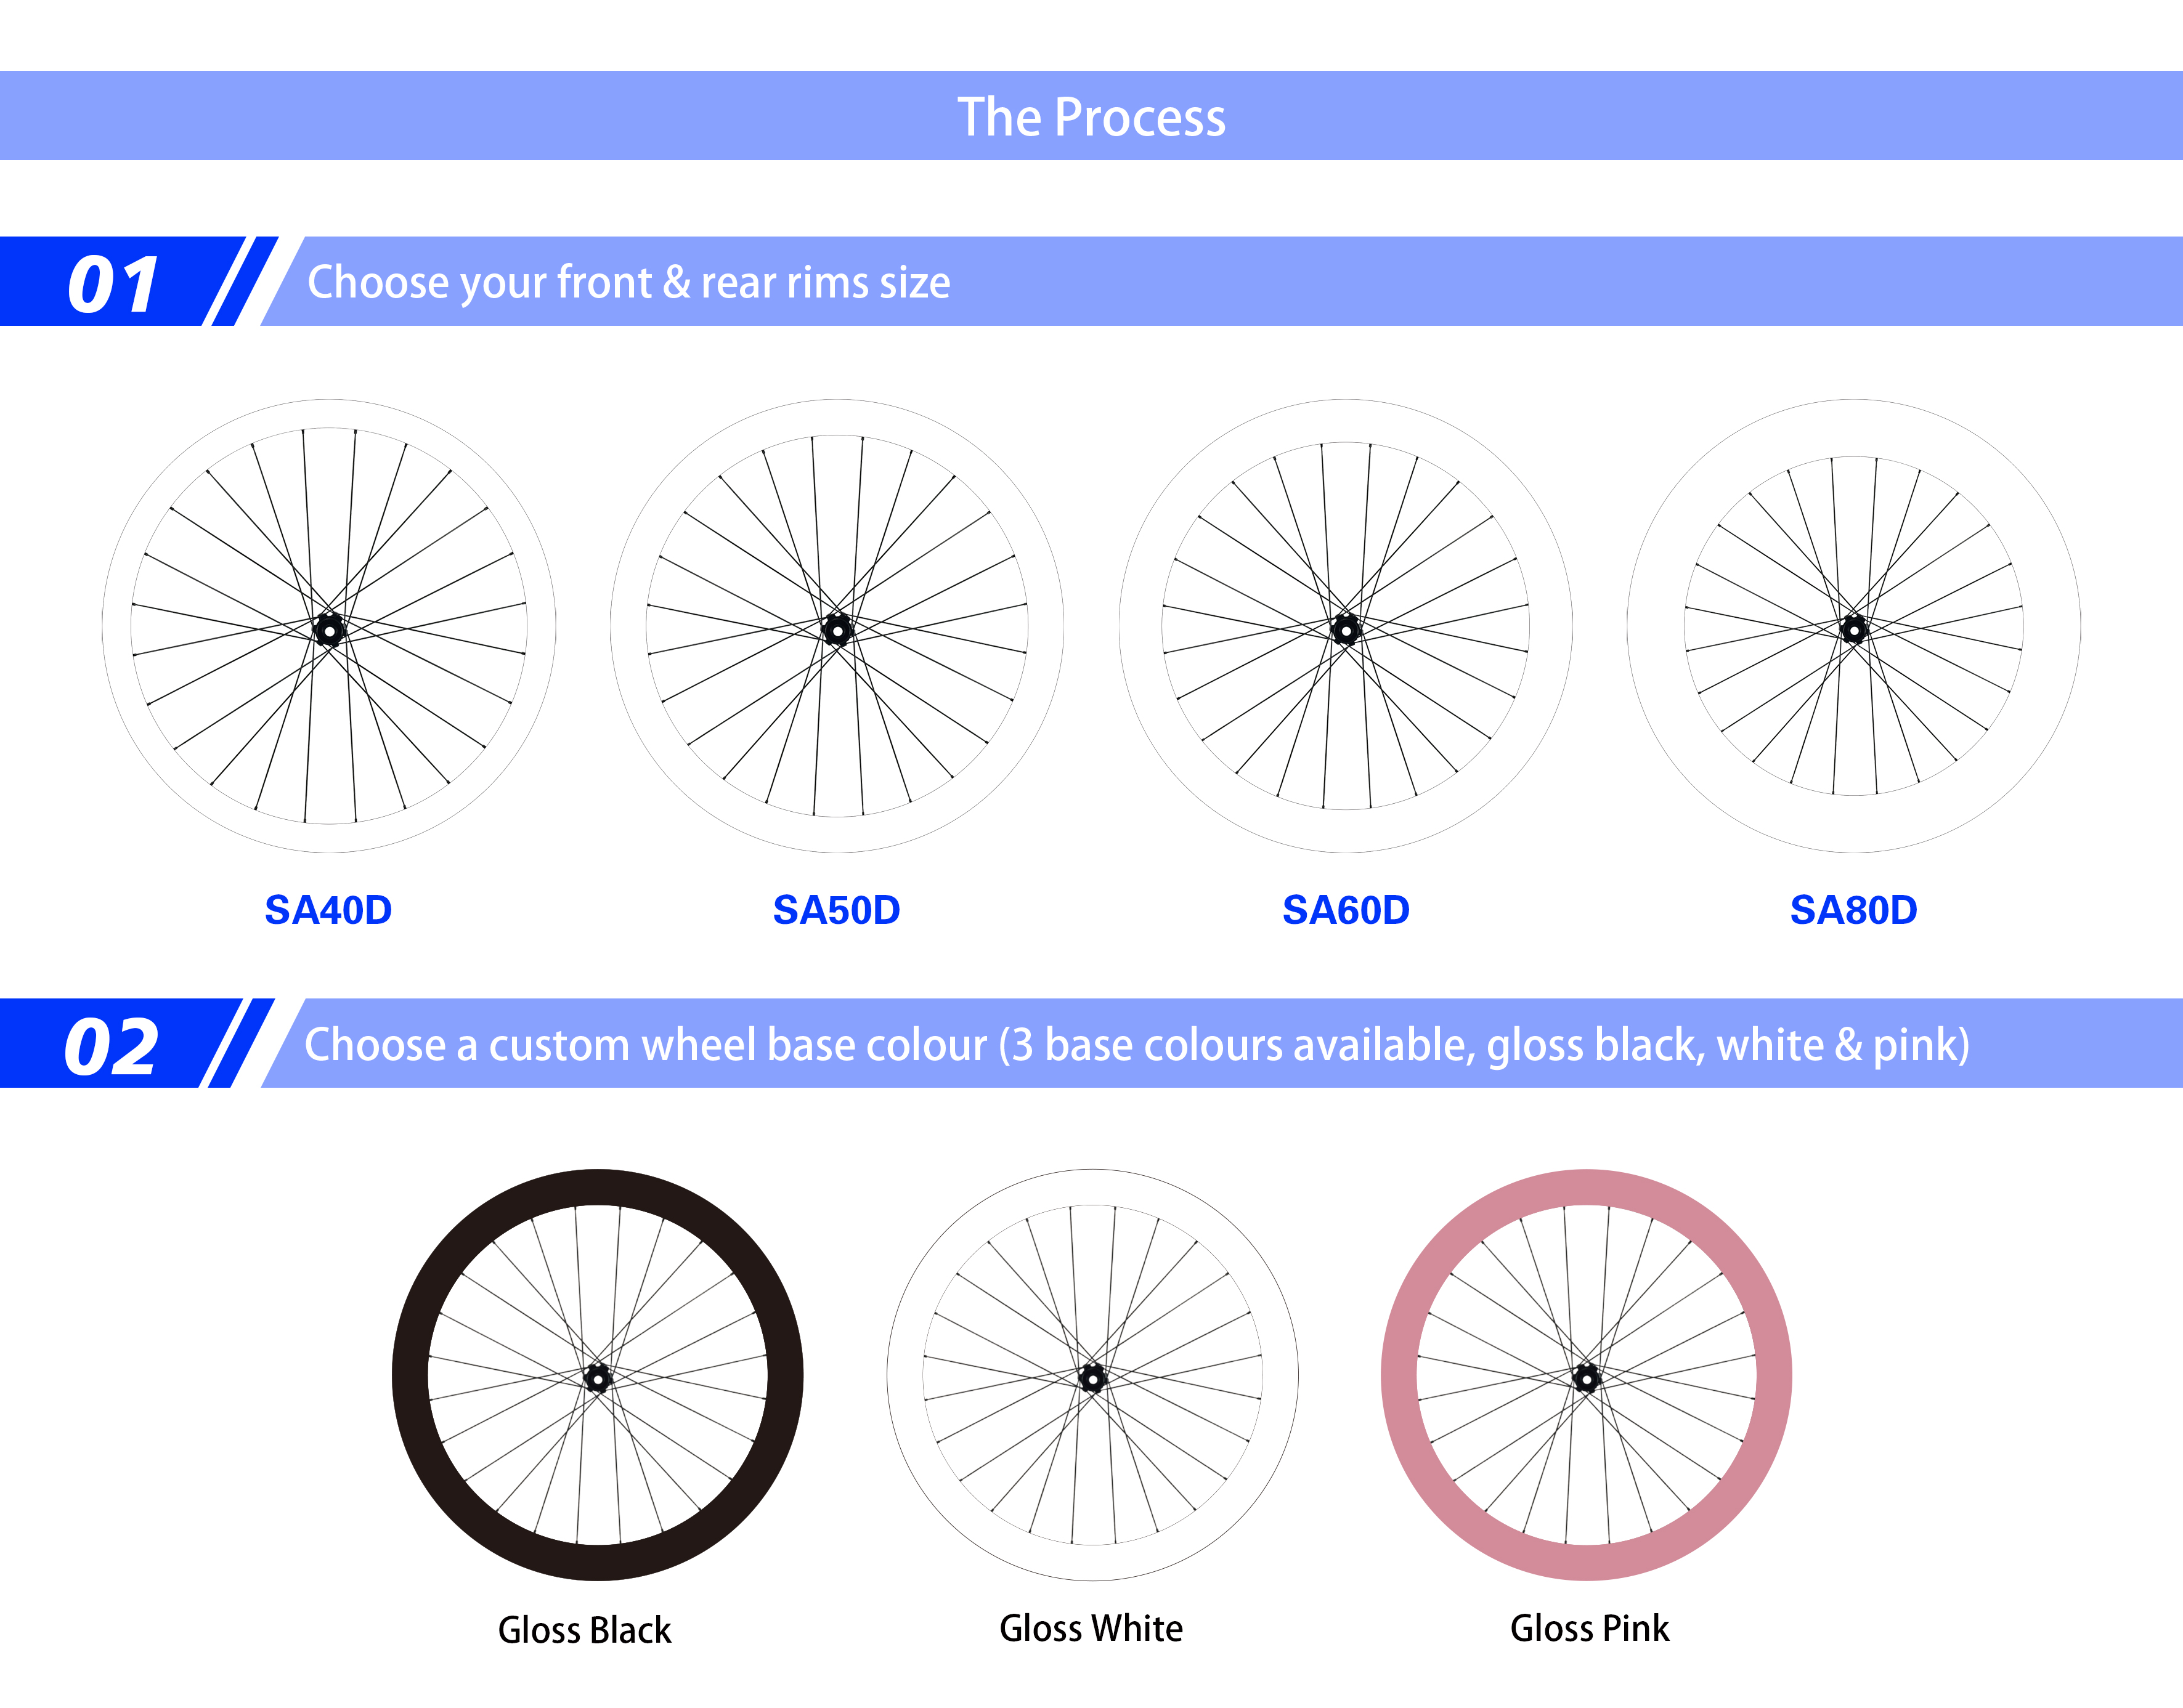
Task: Click the SA60D label
Action: pyautogui.click(x=1346, y=910)
